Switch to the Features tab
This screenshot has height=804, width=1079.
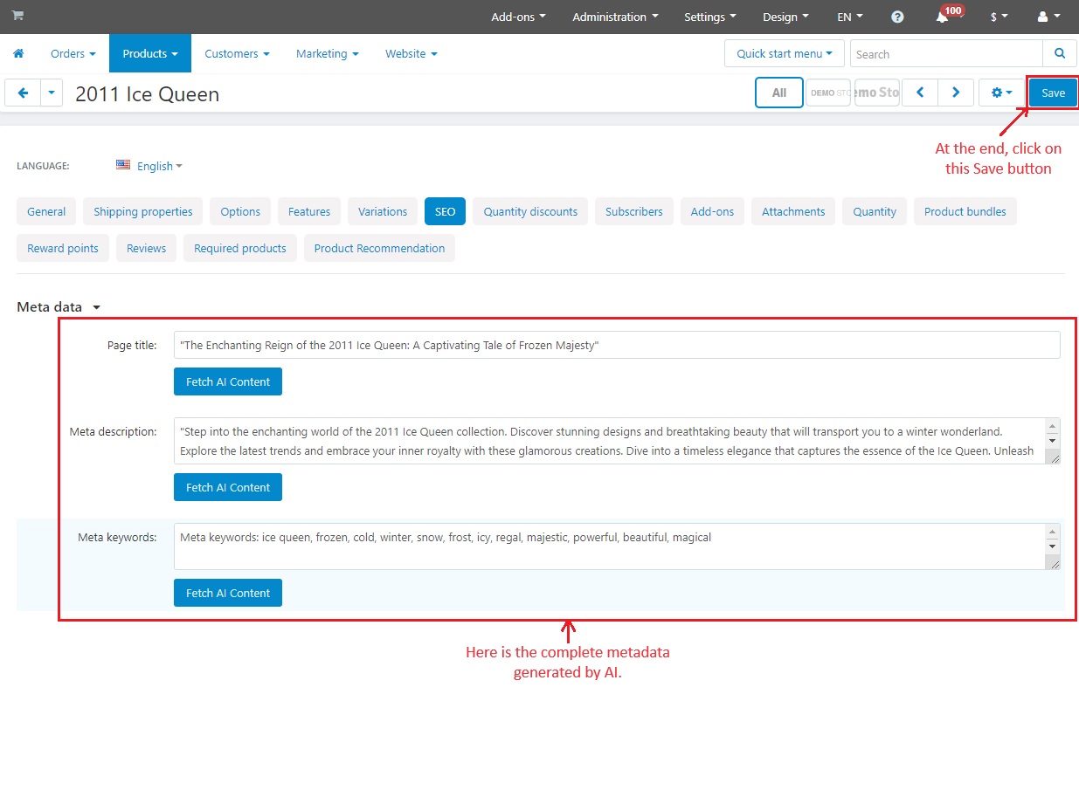click(309, 211)
